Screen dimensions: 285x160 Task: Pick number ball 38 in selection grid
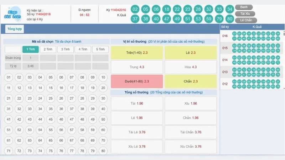click(82, 109)
